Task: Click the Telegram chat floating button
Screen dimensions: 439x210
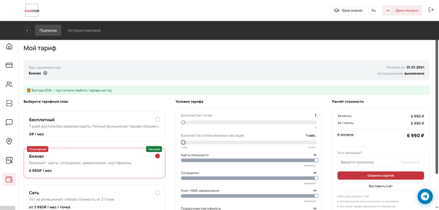Action: click(425, 196)
